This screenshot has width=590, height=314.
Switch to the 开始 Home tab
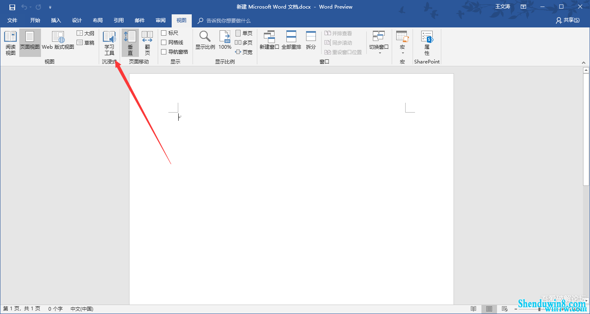[35, 20]
